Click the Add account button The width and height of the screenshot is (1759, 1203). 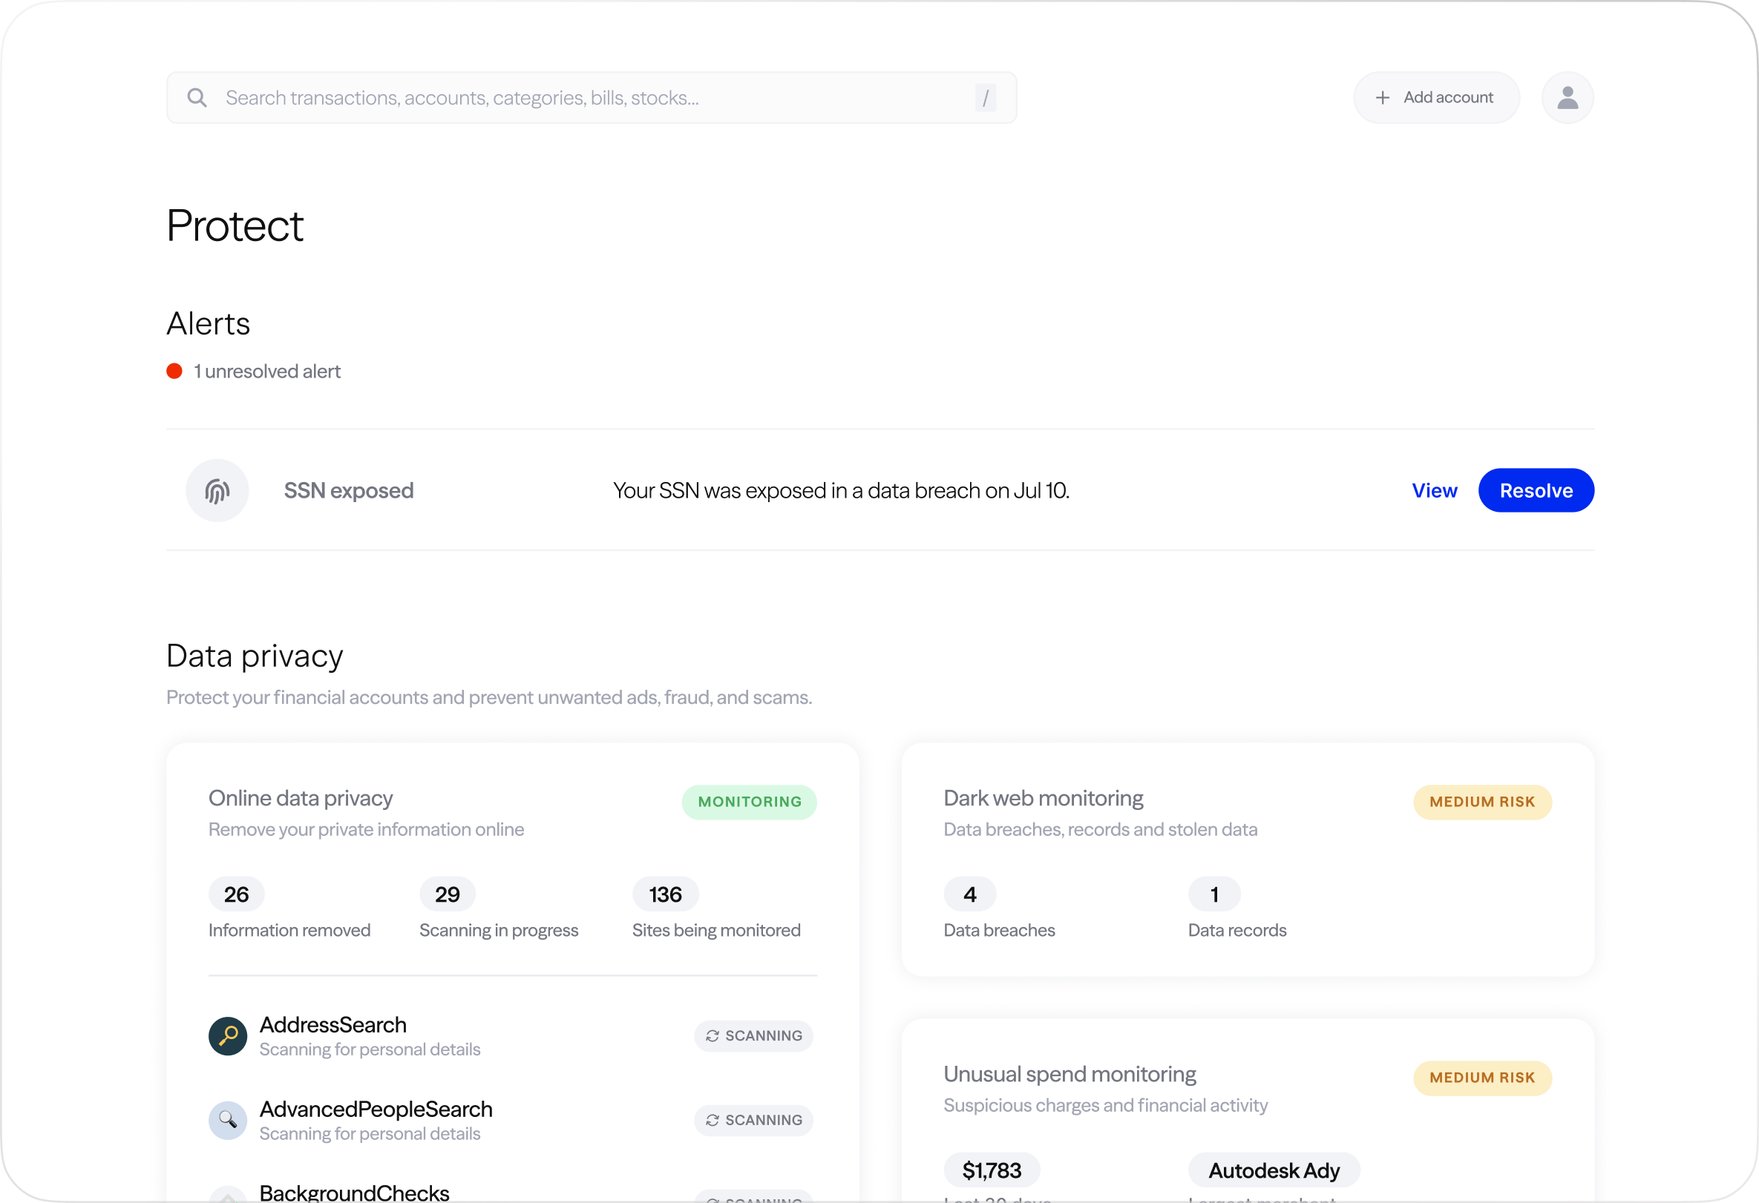coord(1436,98)
